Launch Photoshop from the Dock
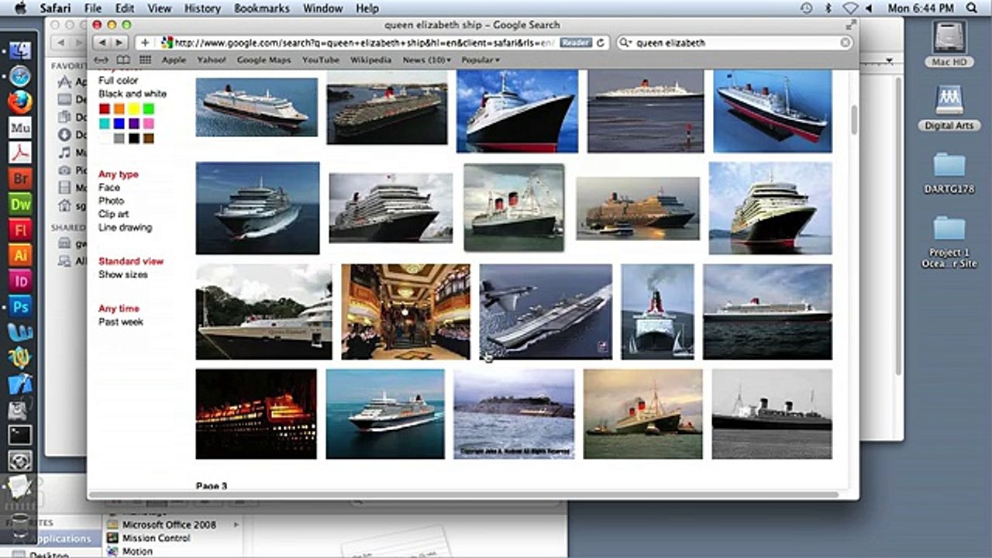This screenshot has width=992, height=558. tap(20, 306)
